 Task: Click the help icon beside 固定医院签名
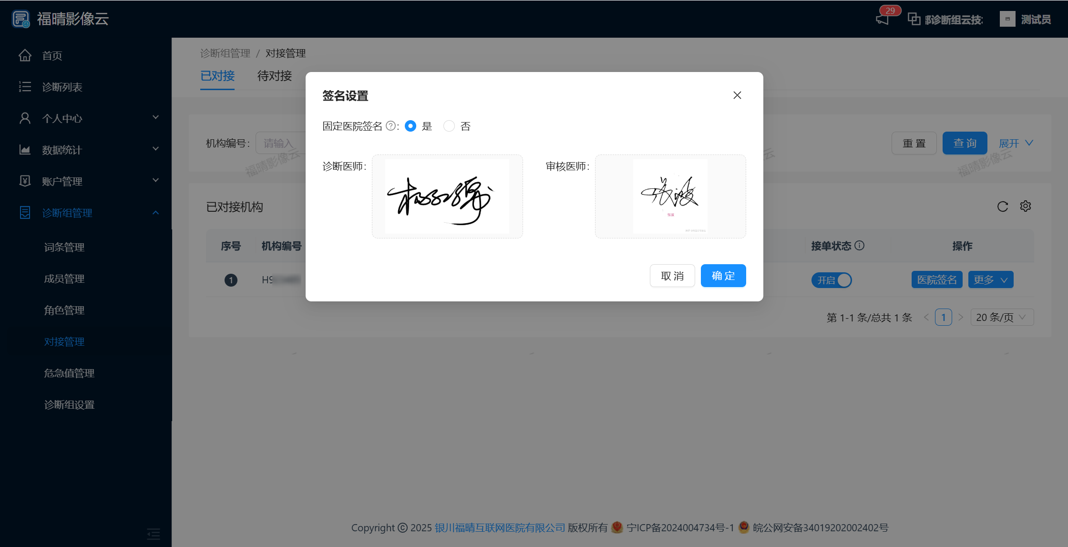390,126
